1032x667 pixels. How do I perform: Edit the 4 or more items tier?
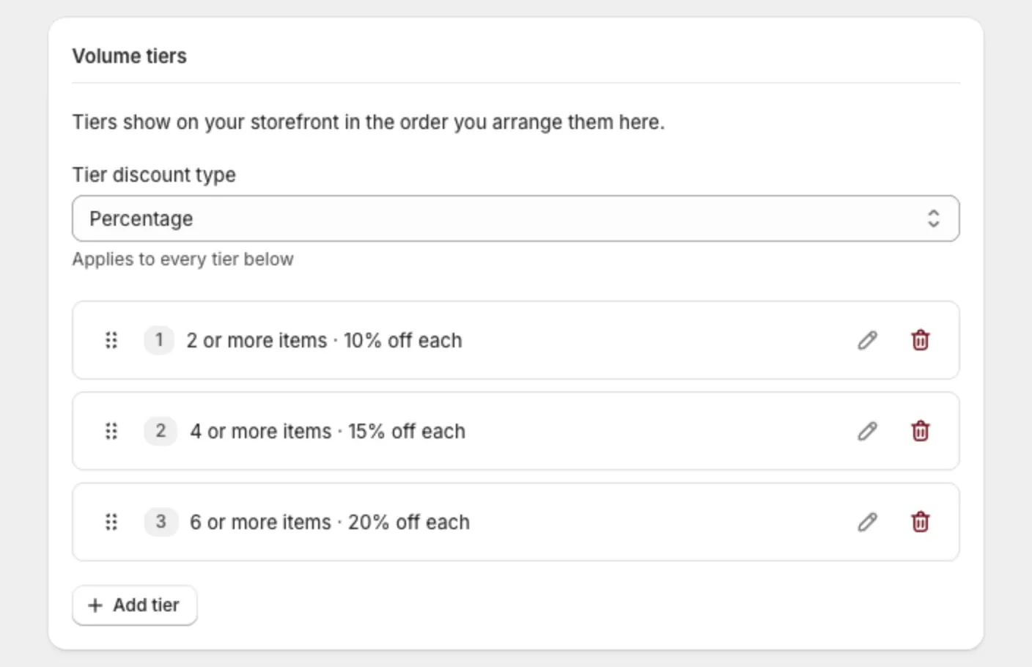point(867,431)
